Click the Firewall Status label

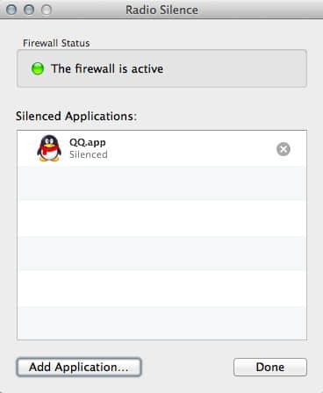pyautogui.click(x=56, y=43)
